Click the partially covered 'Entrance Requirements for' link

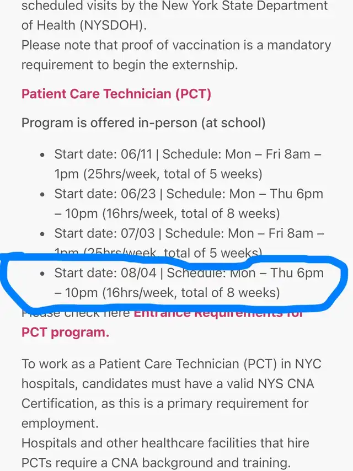coord(218,313)
